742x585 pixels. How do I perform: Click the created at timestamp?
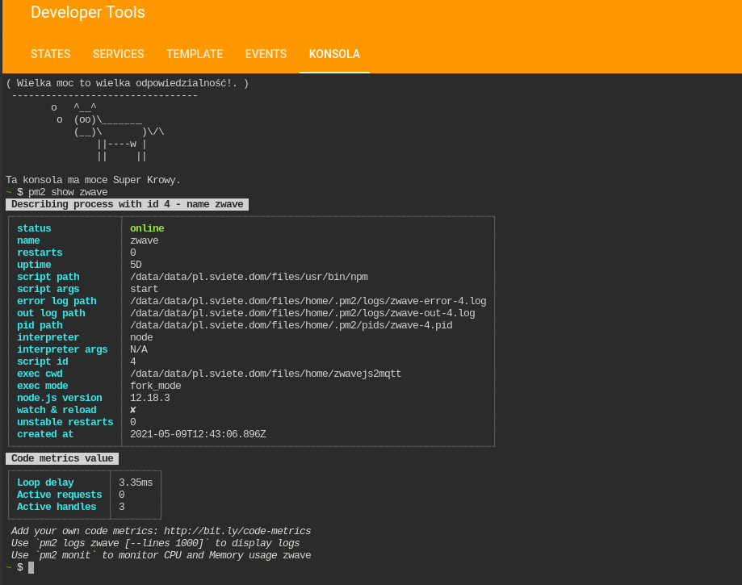click(198, 434)
